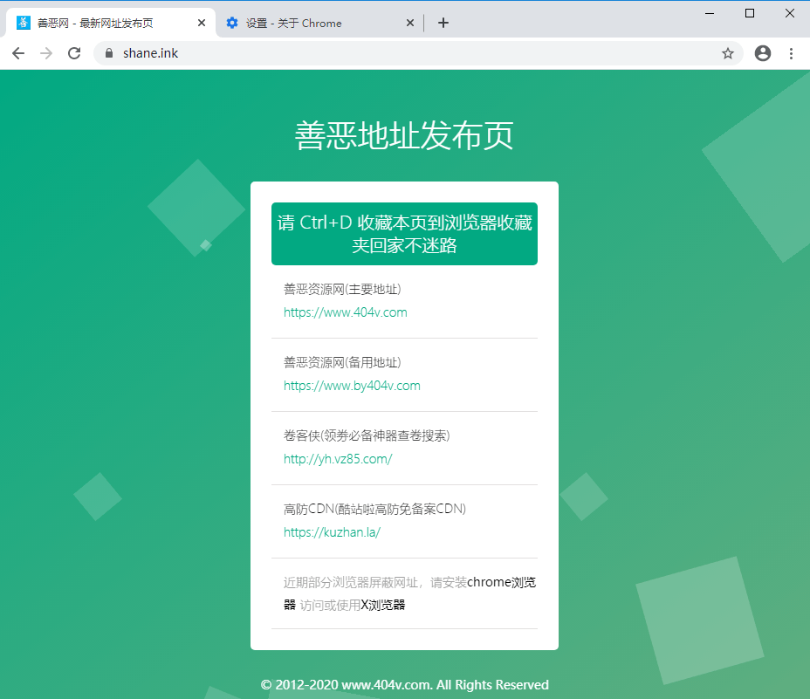Viewport: 810px width, 699px height.
Task: Open the https://www.404v.com link
Action: click(345, 312)
